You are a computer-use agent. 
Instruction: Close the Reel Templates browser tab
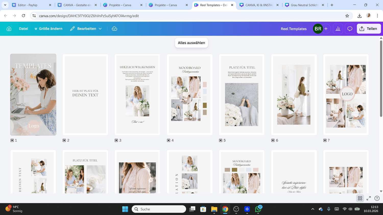pyautogui.click(x=232, y=5)
